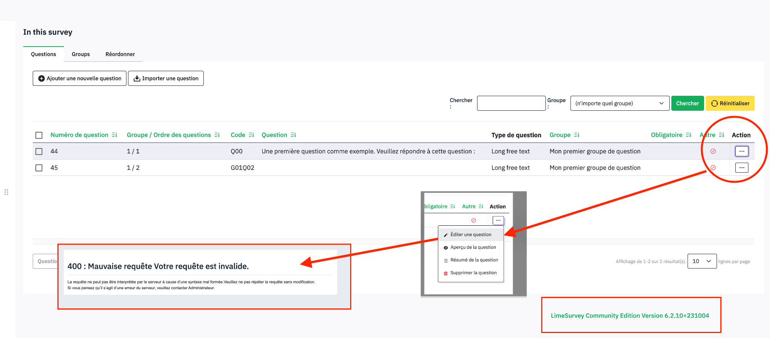The image size is (770, 338).
Task: Open the lignes par page dropdown
Action: [702, 261]
